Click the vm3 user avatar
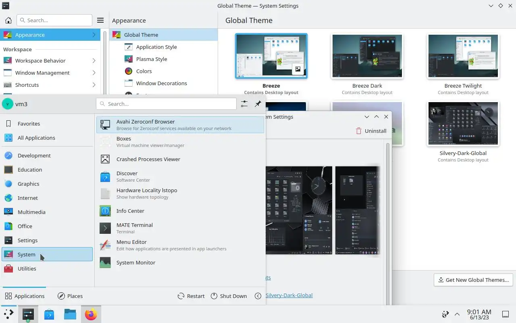Image resolution: width=516 pixels, height=323 pixels. tap(7, 104)
